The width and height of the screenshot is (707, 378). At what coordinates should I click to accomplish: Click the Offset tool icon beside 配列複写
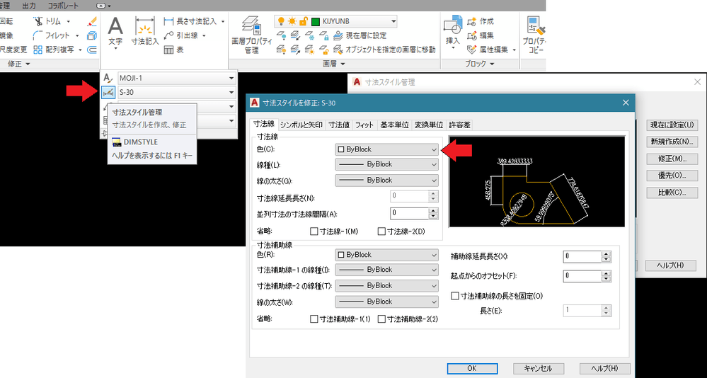point(91,50)
